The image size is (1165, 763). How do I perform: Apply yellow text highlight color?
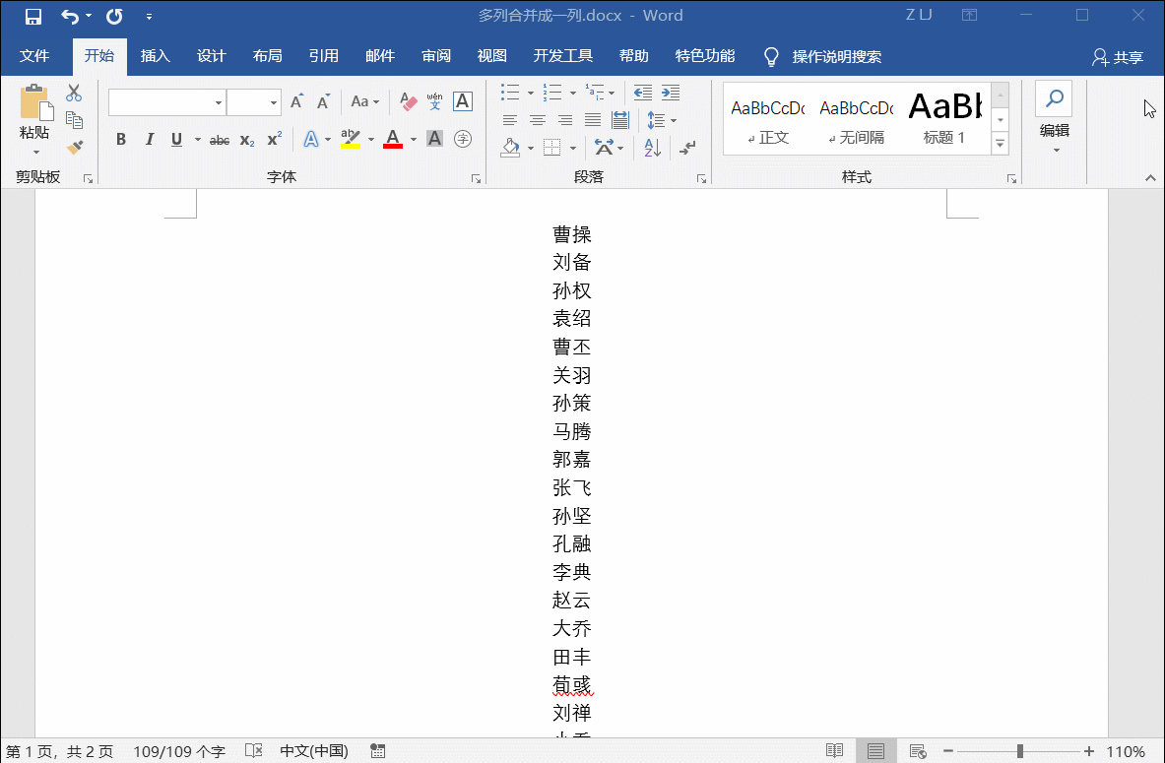350,139
